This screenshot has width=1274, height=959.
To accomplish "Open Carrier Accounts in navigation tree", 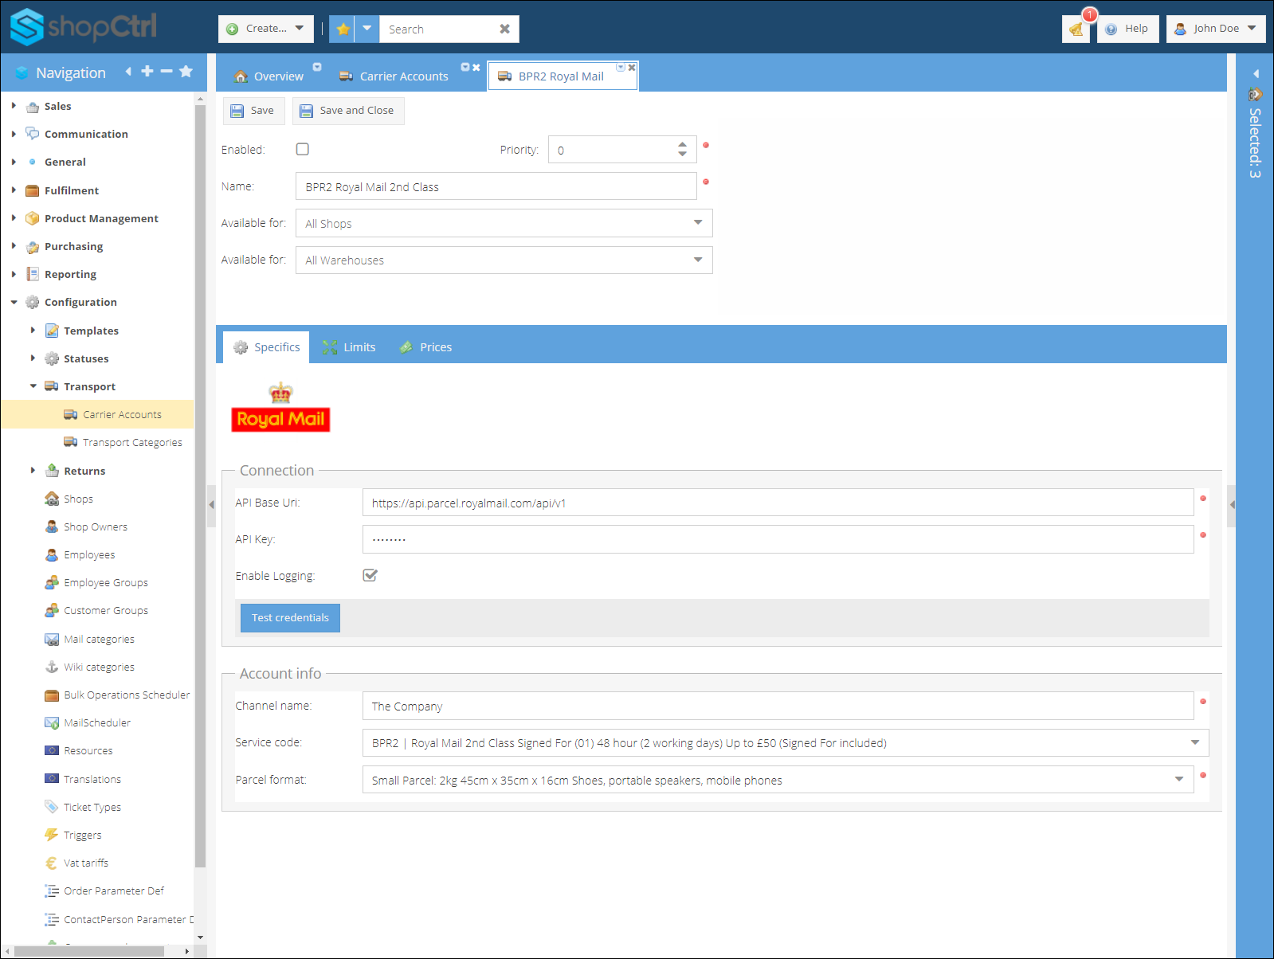I will (122, 415).
